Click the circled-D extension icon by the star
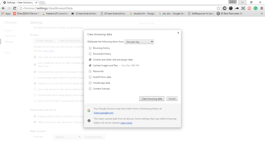The height and width of the screenshot is (141, 265). coord(224,8)
